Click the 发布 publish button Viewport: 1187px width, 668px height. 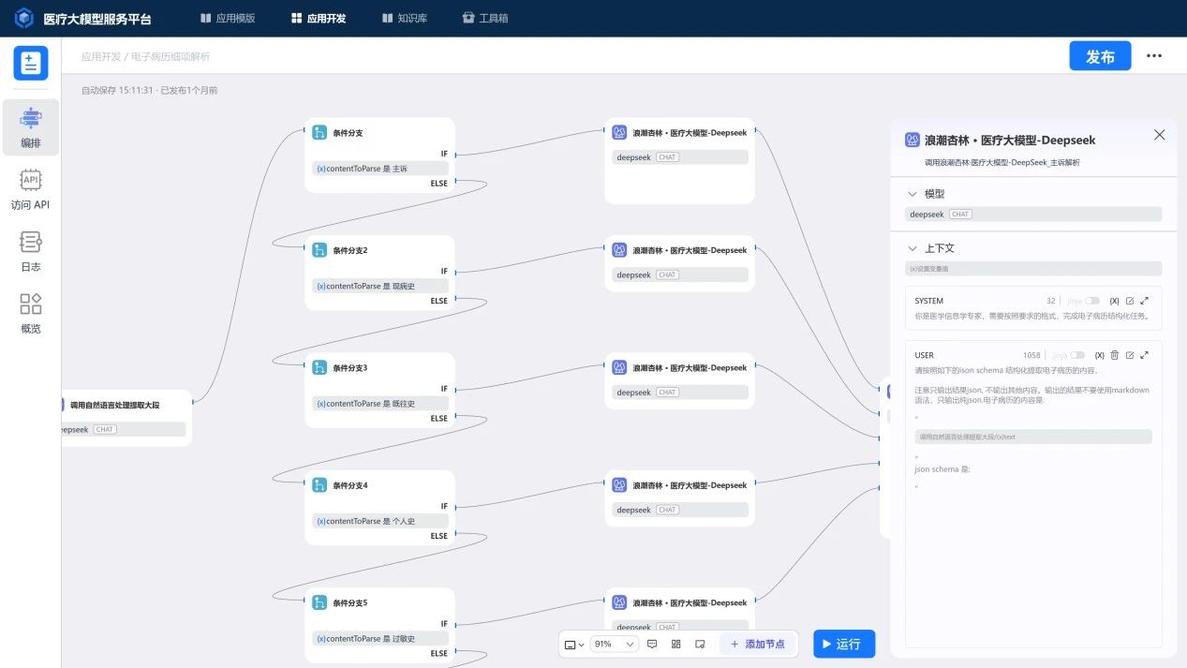tap(1100, 56)
